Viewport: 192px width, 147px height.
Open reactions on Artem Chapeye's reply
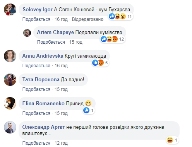[x=113, y=39]
